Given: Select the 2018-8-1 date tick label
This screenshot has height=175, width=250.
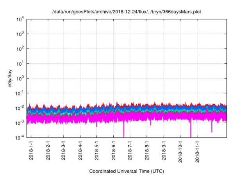Looking at the screenshot, I should tap(147, 151).
